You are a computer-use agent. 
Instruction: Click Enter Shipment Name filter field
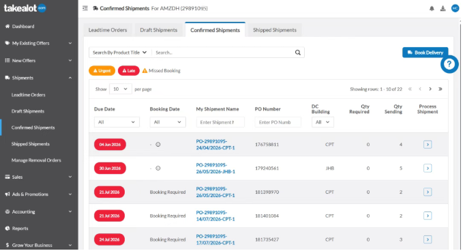(x=220, y=122)
